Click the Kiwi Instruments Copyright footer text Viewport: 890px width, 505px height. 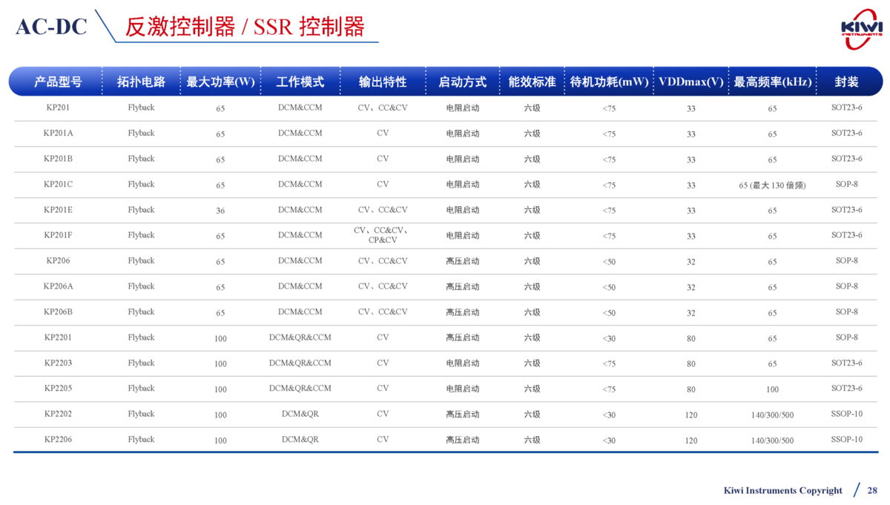(x=782, y=490)
